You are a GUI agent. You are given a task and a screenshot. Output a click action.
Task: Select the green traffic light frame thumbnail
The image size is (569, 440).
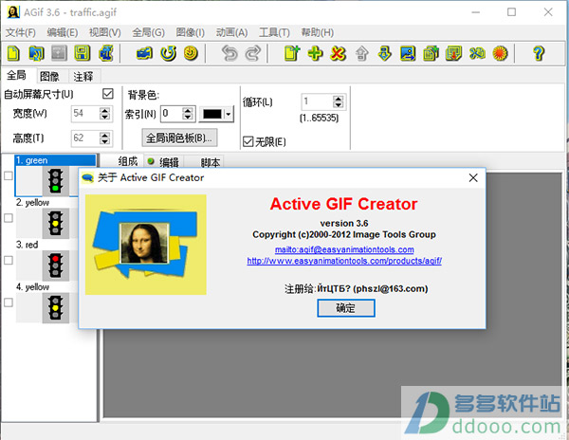(56, 180)
